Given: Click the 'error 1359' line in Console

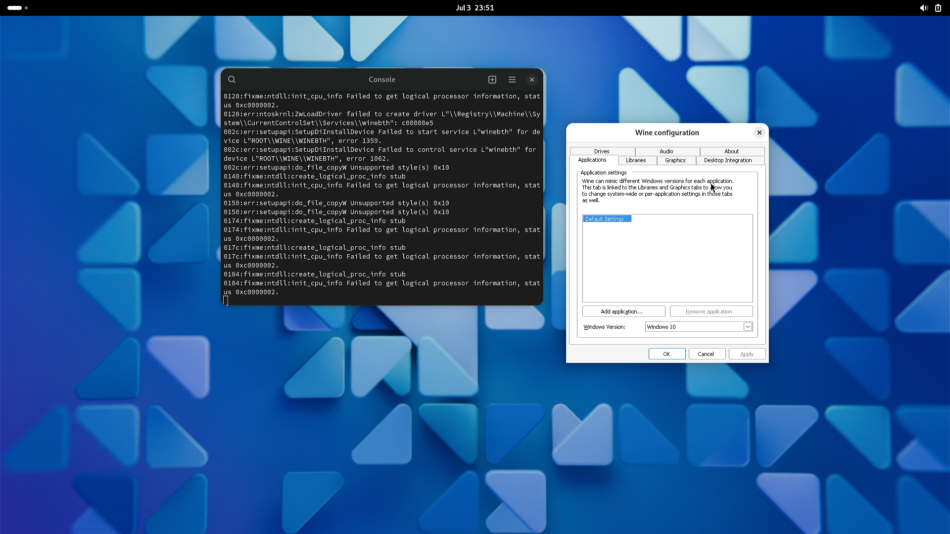Looking at the screenshot, I should coord(382,136).
